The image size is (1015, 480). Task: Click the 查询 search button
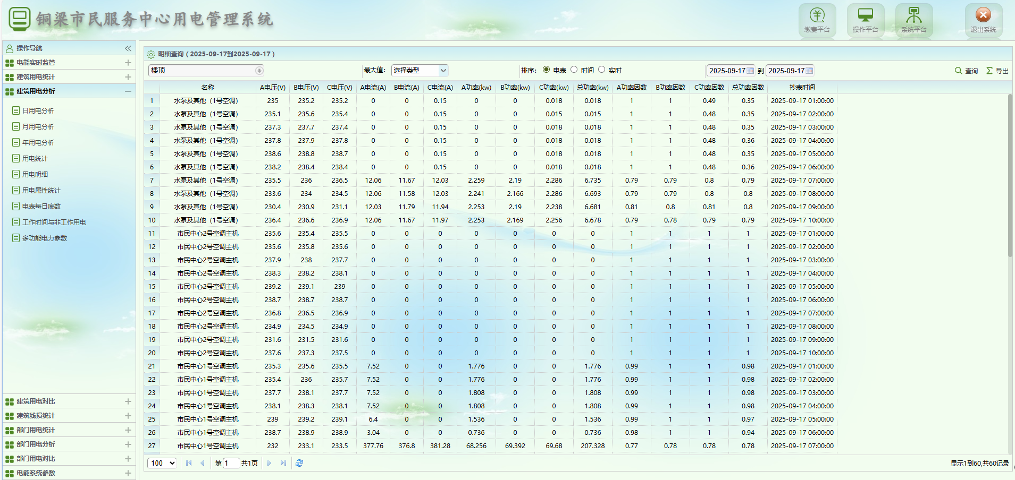tap(966, 71)
